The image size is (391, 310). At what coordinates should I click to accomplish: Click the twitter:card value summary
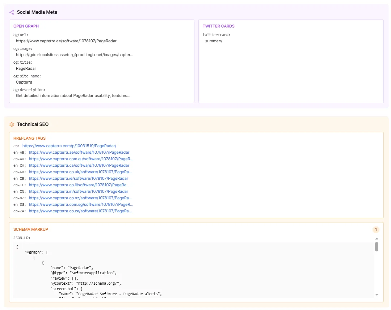click(x=214, y=41)
